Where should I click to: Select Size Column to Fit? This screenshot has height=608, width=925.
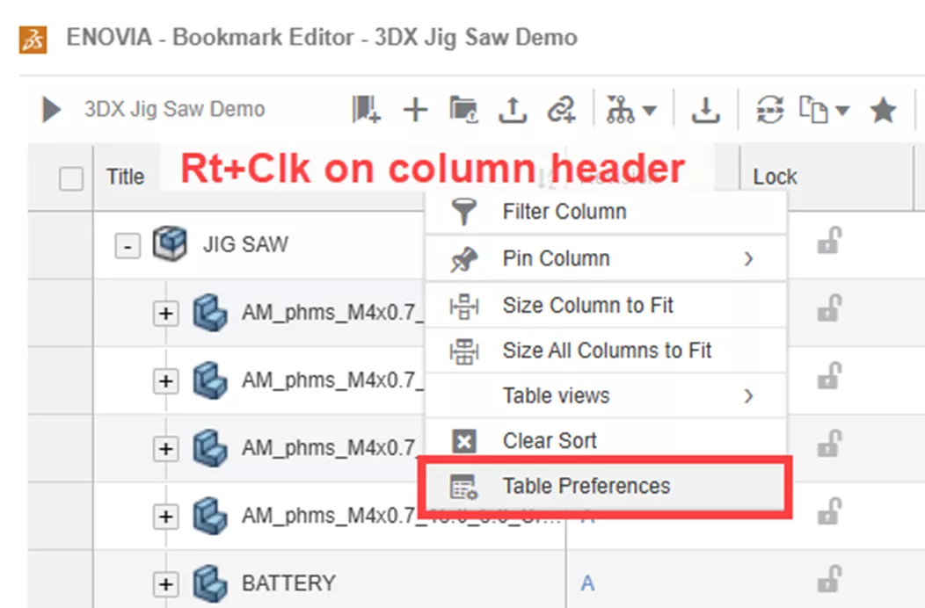606,306
